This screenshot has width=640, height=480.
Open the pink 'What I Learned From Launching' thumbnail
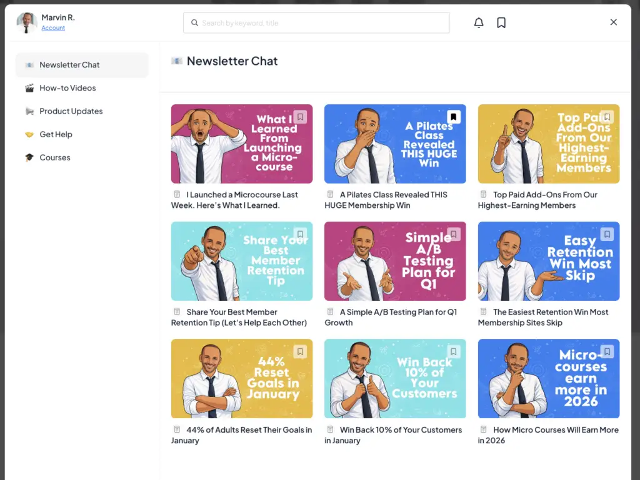[x=242, y=144]
